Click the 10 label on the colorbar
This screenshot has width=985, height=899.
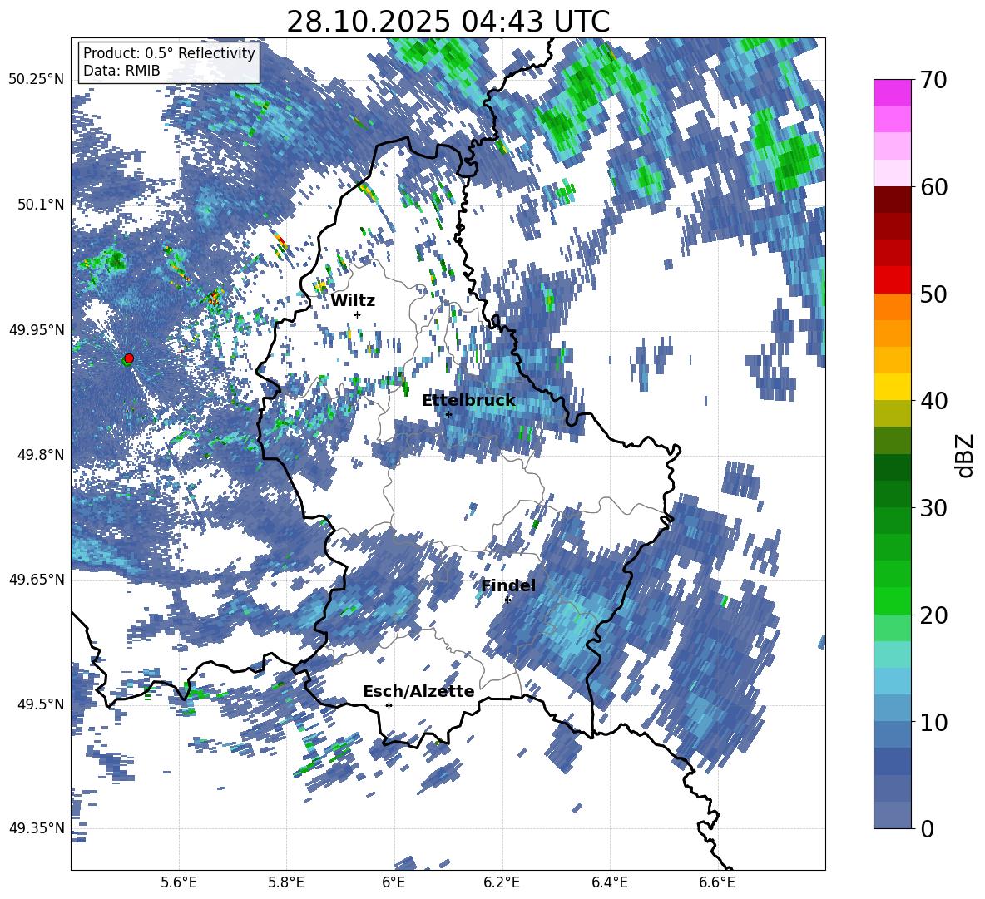point(933,722)
